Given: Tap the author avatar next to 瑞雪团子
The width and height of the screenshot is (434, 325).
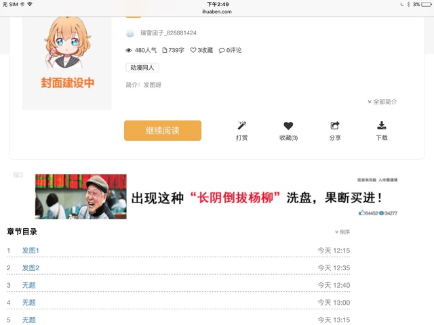Looking at the screenshot, I should point(130,32).
